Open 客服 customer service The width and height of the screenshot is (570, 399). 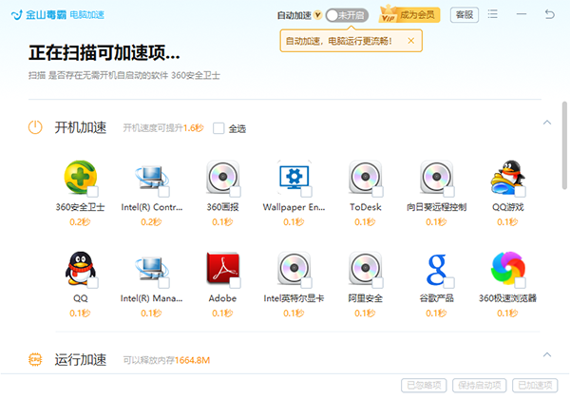[x=465, y=15]
